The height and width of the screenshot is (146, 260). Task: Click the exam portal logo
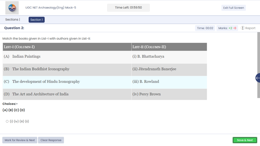pyautogui.click(x=12, y=8)
